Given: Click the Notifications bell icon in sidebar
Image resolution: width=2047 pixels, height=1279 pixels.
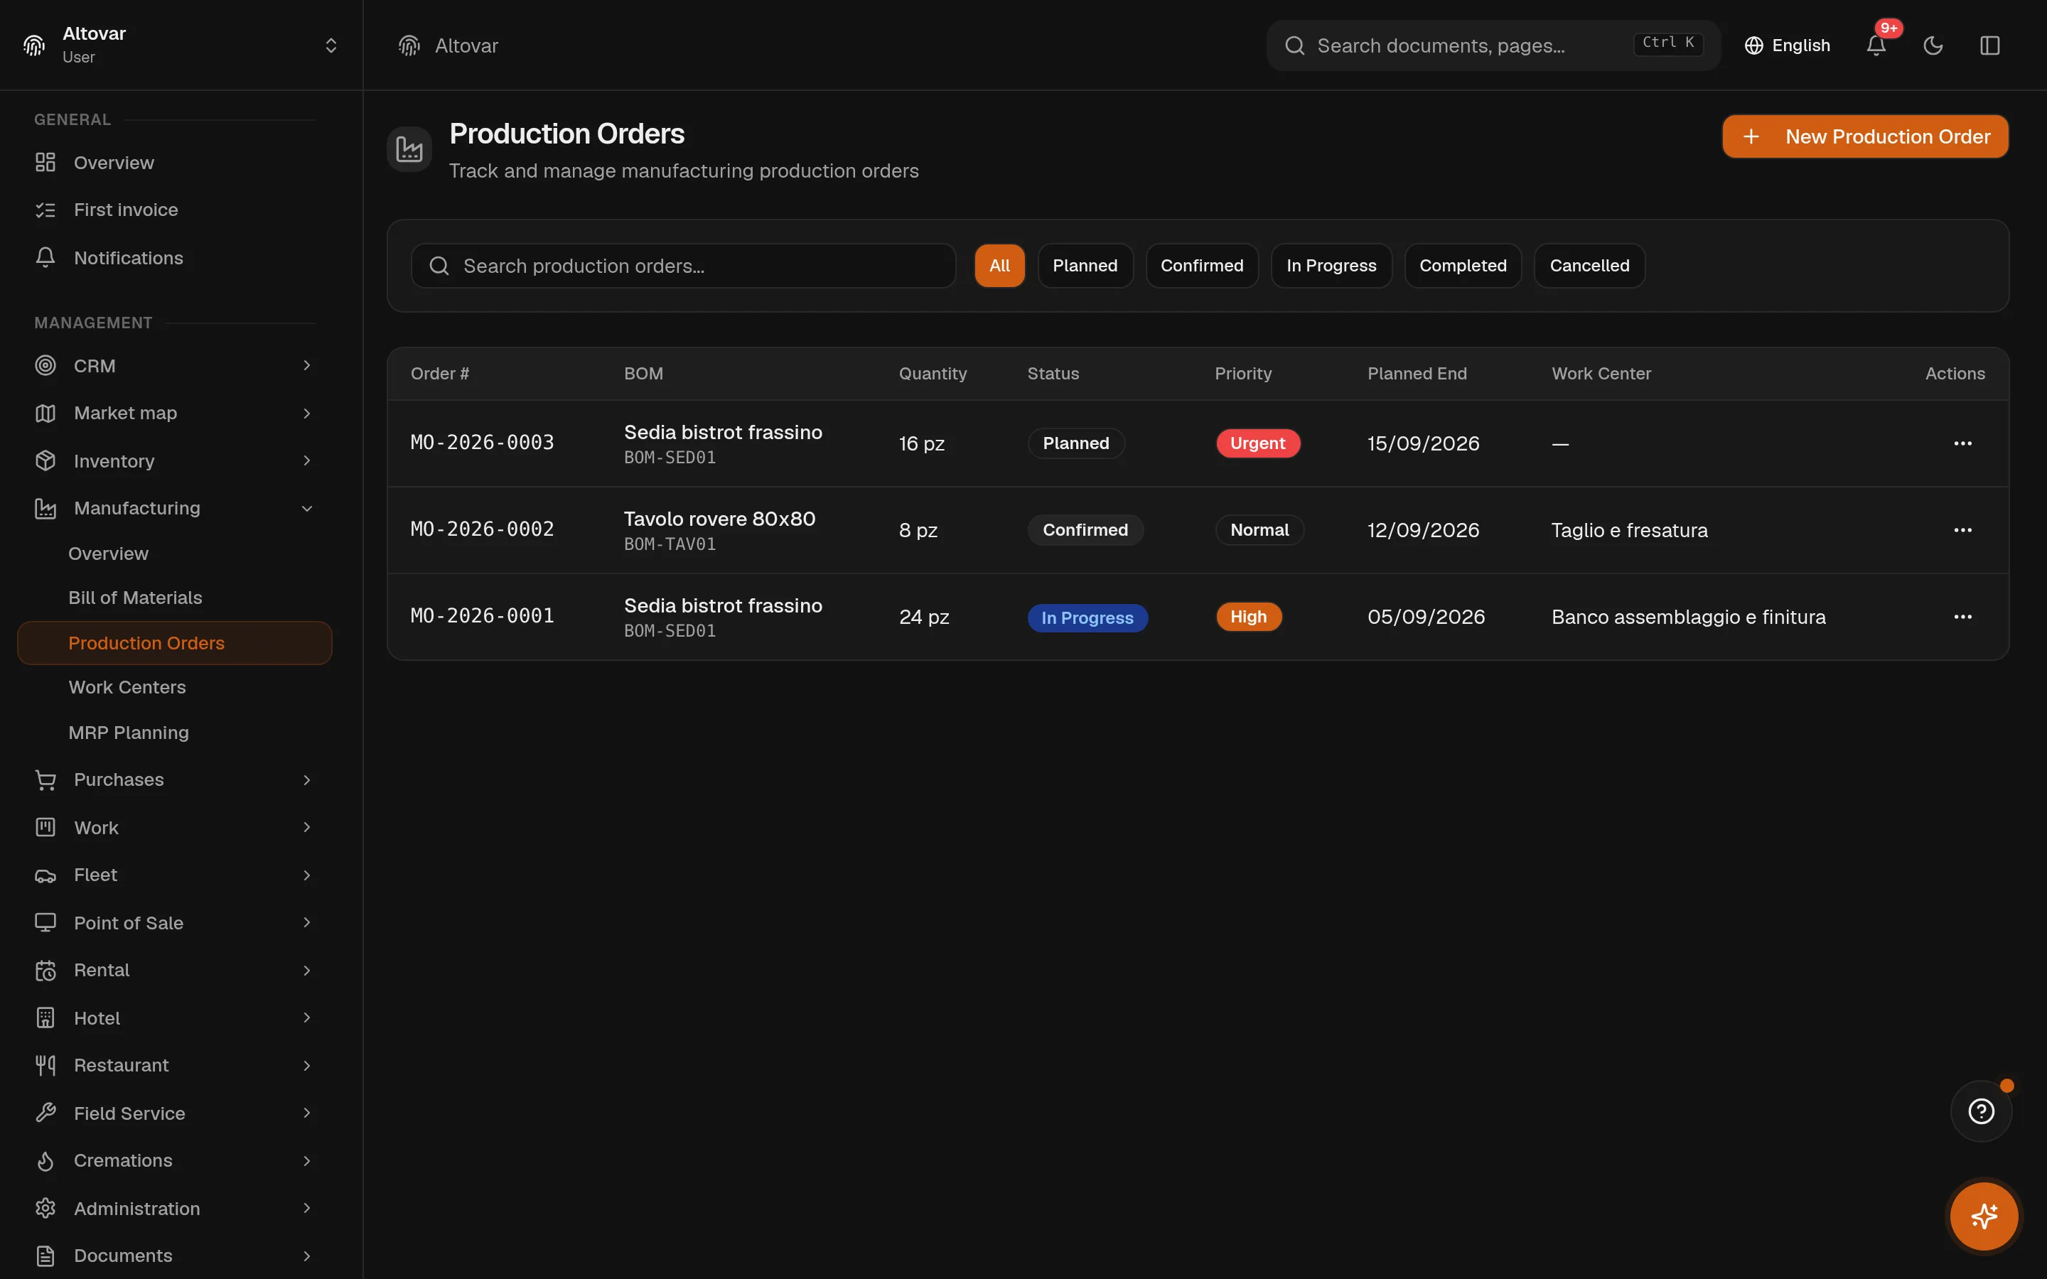Looking at the screenshot, I should tap(45, 257).
